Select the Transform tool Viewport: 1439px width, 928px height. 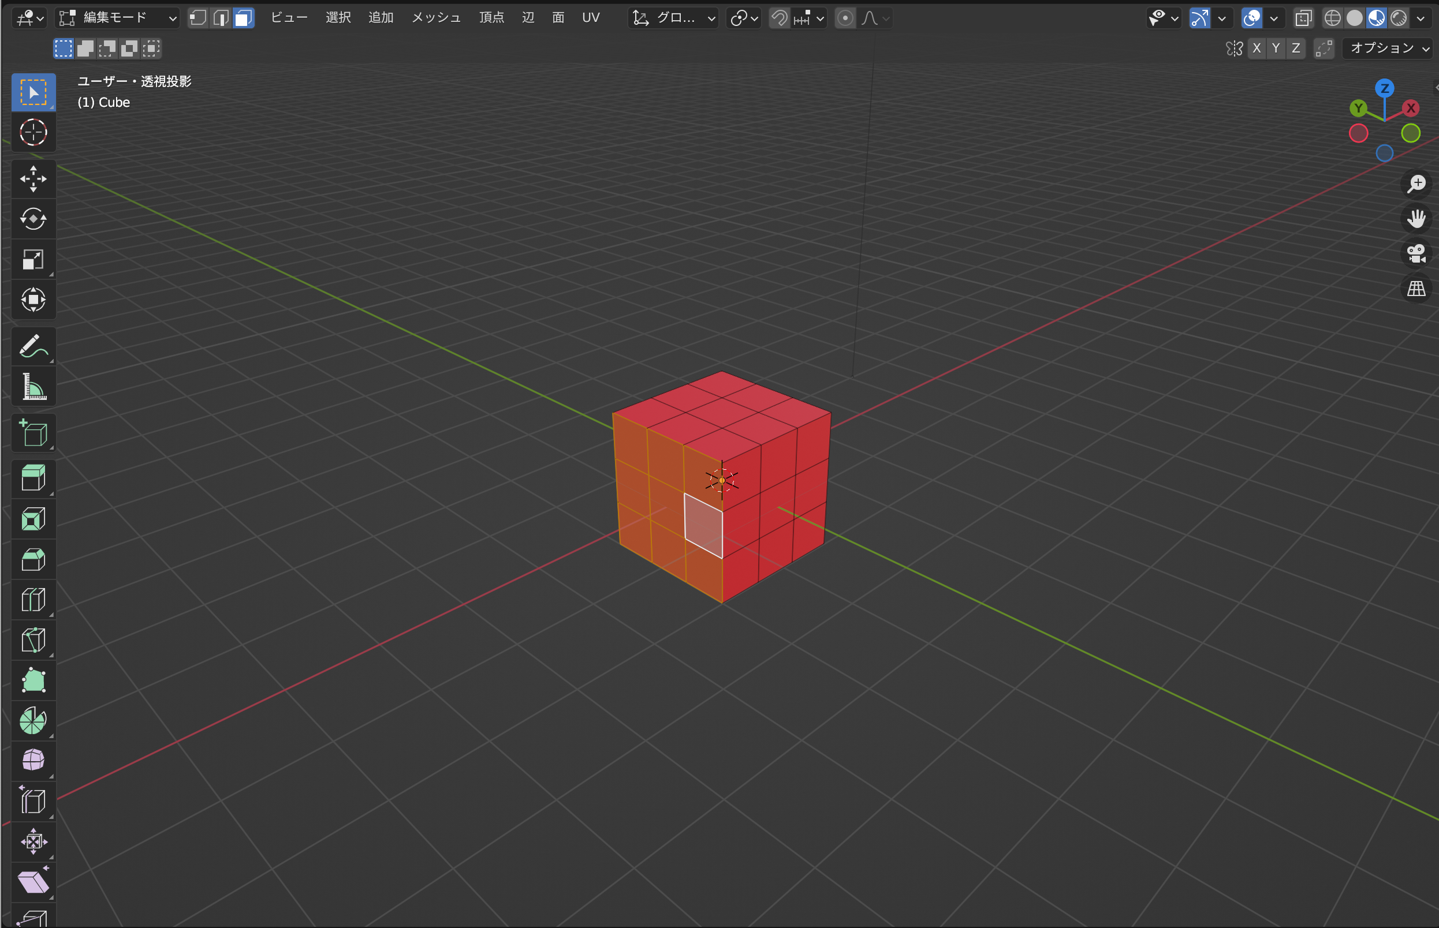tap(33, 300)
